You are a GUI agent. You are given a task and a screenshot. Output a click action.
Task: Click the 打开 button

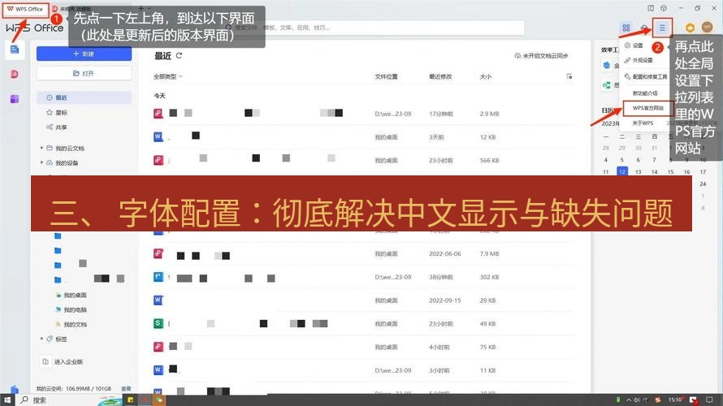click(x=84, y=73)
